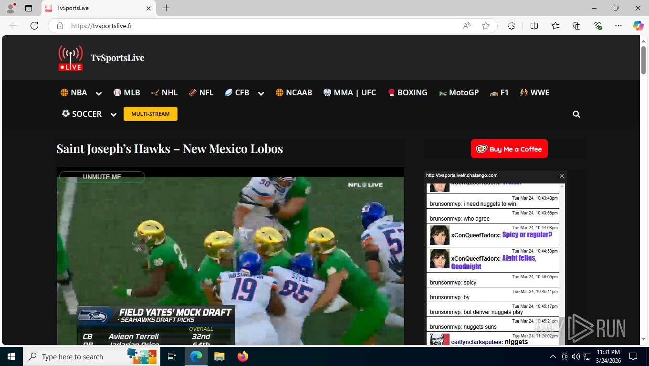Show hidden tray icons chevron

(553, 356)
